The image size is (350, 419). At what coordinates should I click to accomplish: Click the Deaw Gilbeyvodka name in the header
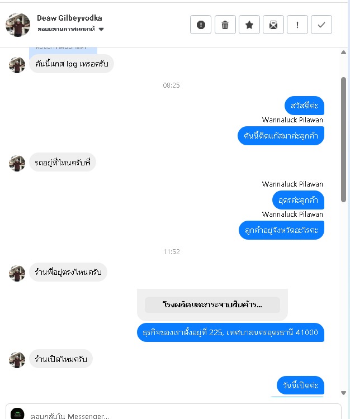click(x=69, y=18)
